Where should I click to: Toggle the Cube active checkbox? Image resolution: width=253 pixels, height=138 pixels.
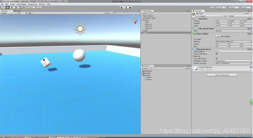click(x=197, y=14)
